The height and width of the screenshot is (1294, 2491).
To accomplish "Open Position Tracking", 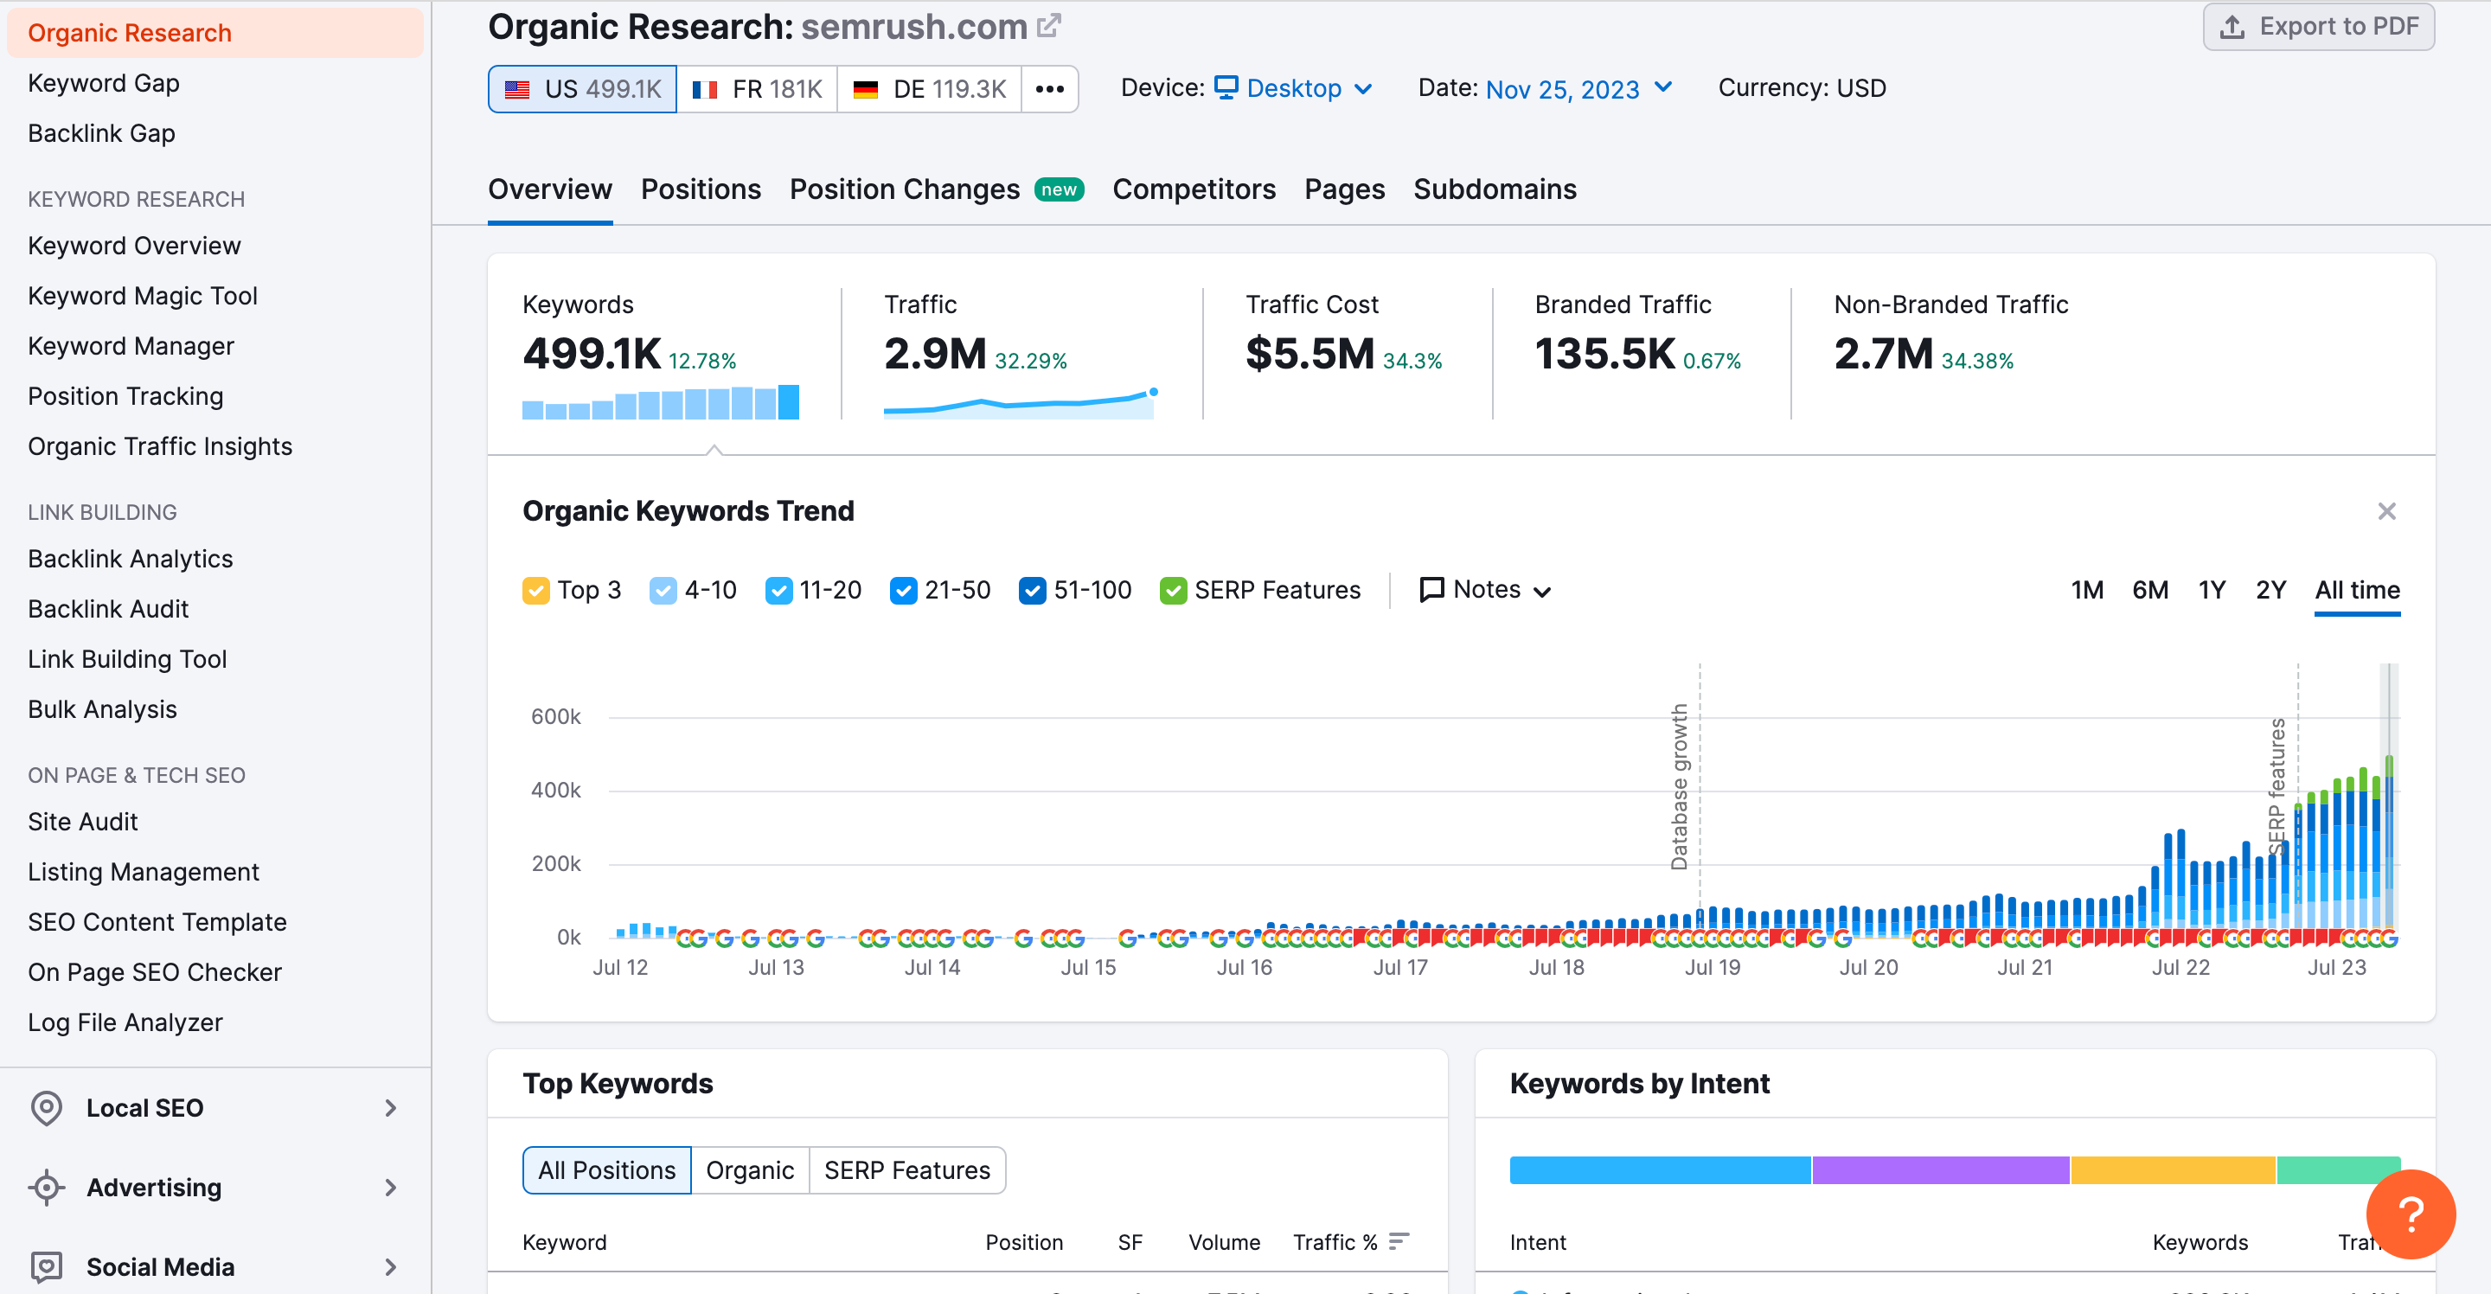I will [125, 396].
